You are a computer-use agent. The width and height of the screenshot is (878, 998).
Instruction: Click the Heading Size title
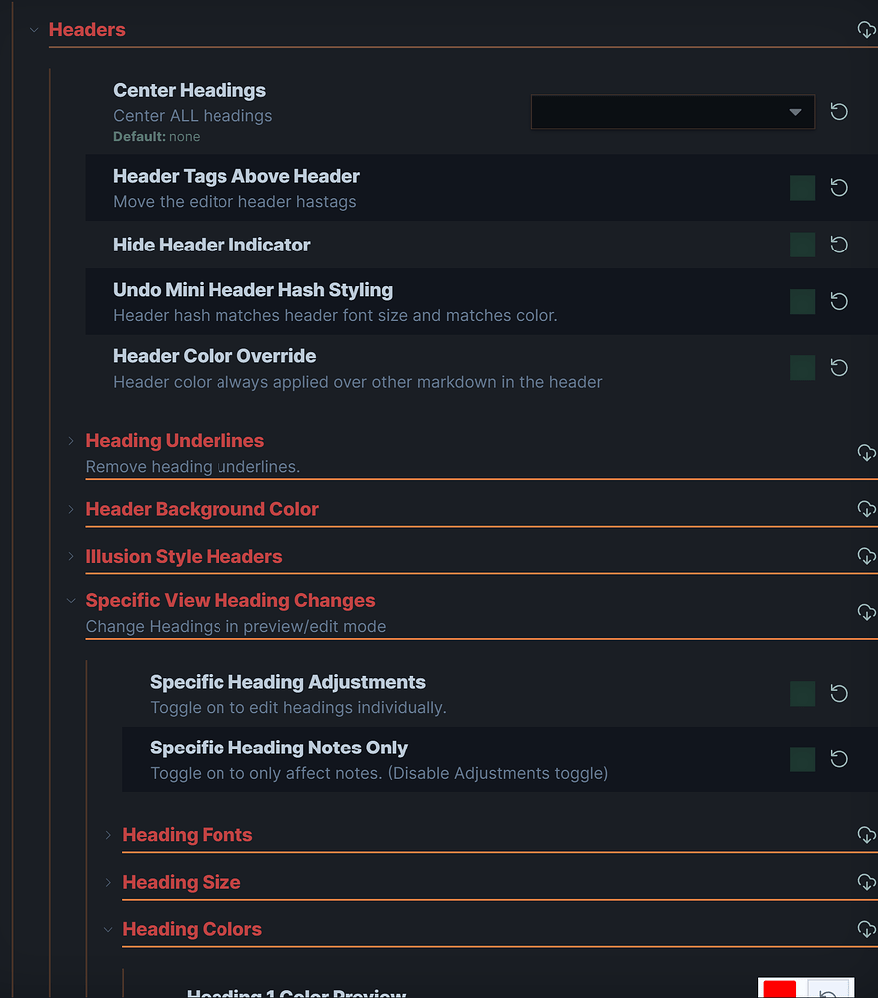[182, 882]
